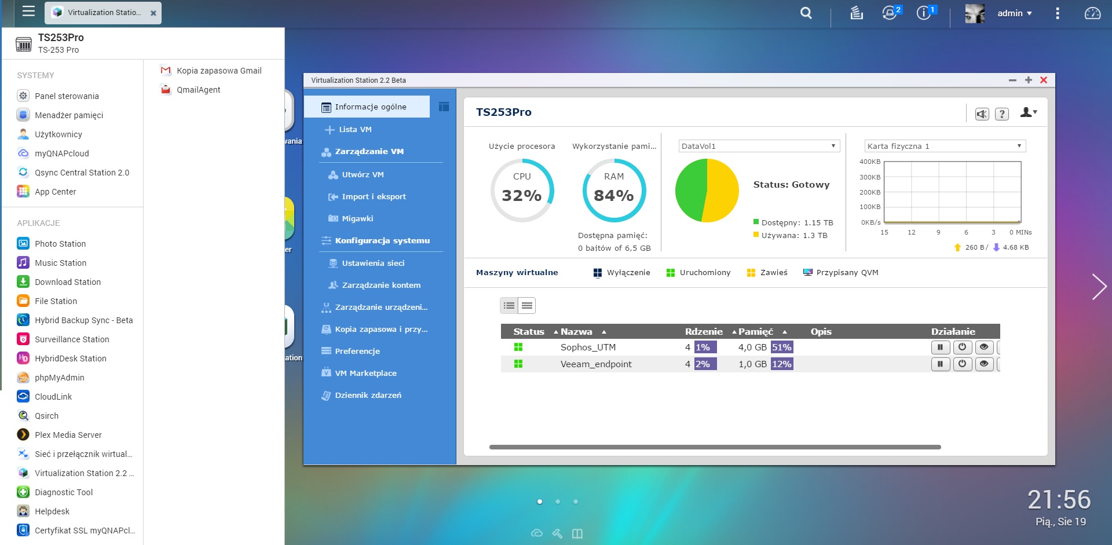Collapse the Virtualization Station sidebar panel icon

click(x=444, y=107)
